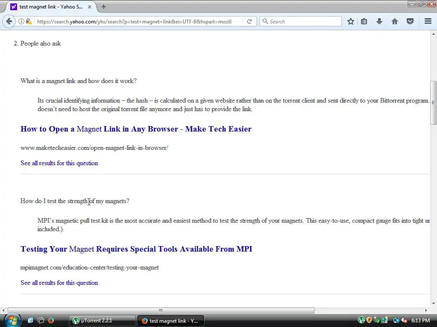This screenshot has width=437, height=327.
Task: Click the 6:13 PM clock
Action: click(x=420, y=321)
